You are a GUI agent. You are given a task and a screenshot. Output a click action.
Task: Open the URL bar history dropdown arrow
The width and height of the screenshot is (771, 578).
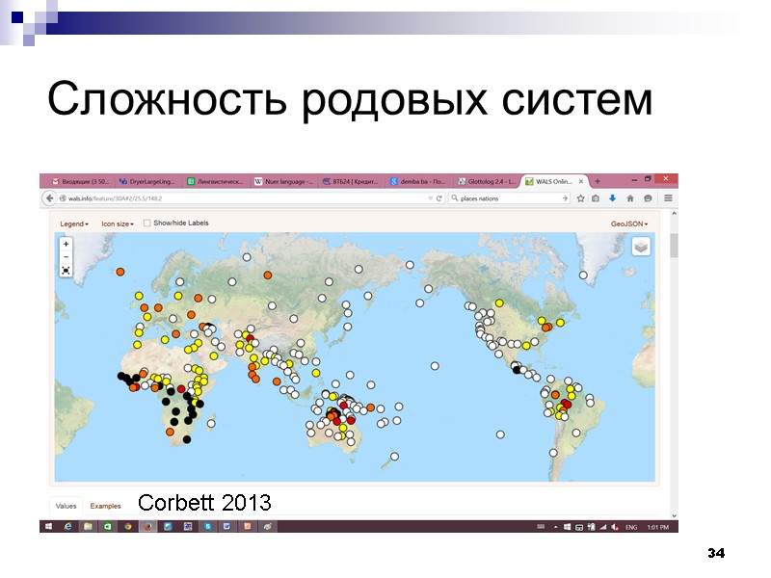coord(430,198)
